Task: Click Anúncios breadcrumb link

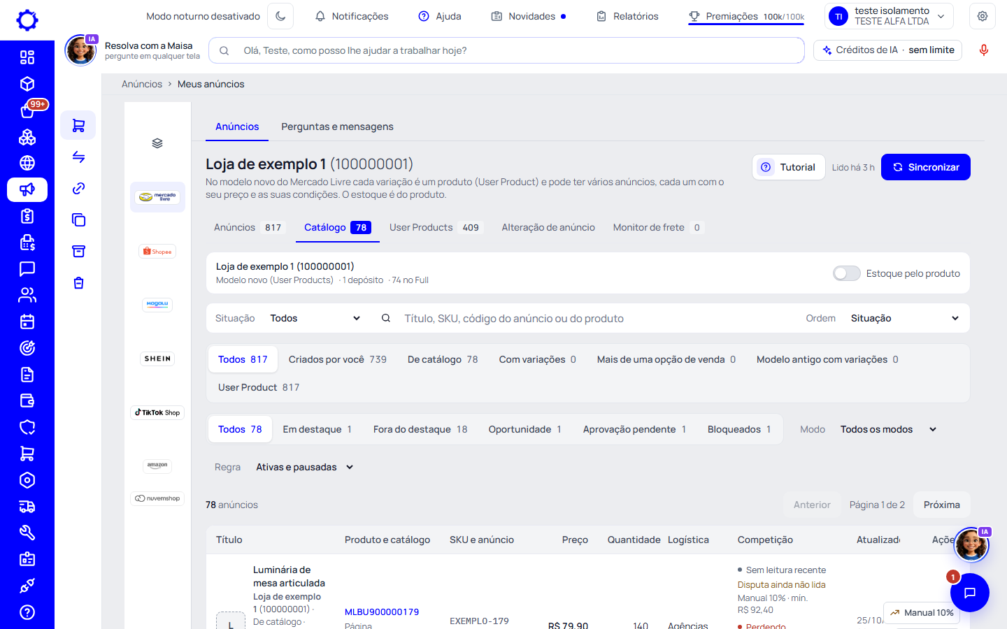Action: point(142,84)
